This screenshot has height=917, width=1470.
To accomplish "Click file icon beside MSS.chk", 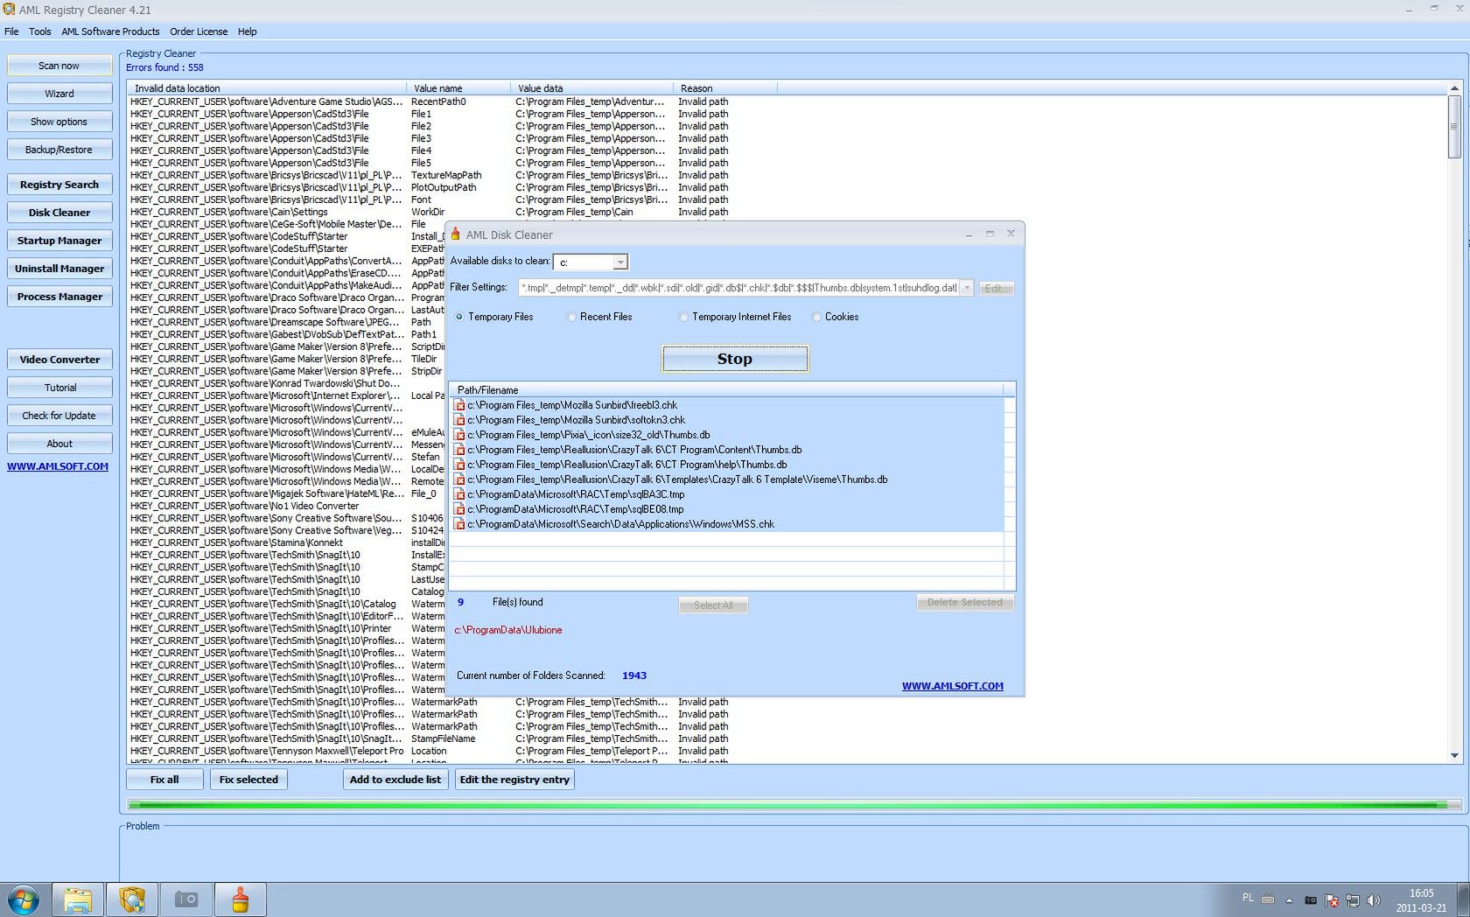I will tap(459, 524).
